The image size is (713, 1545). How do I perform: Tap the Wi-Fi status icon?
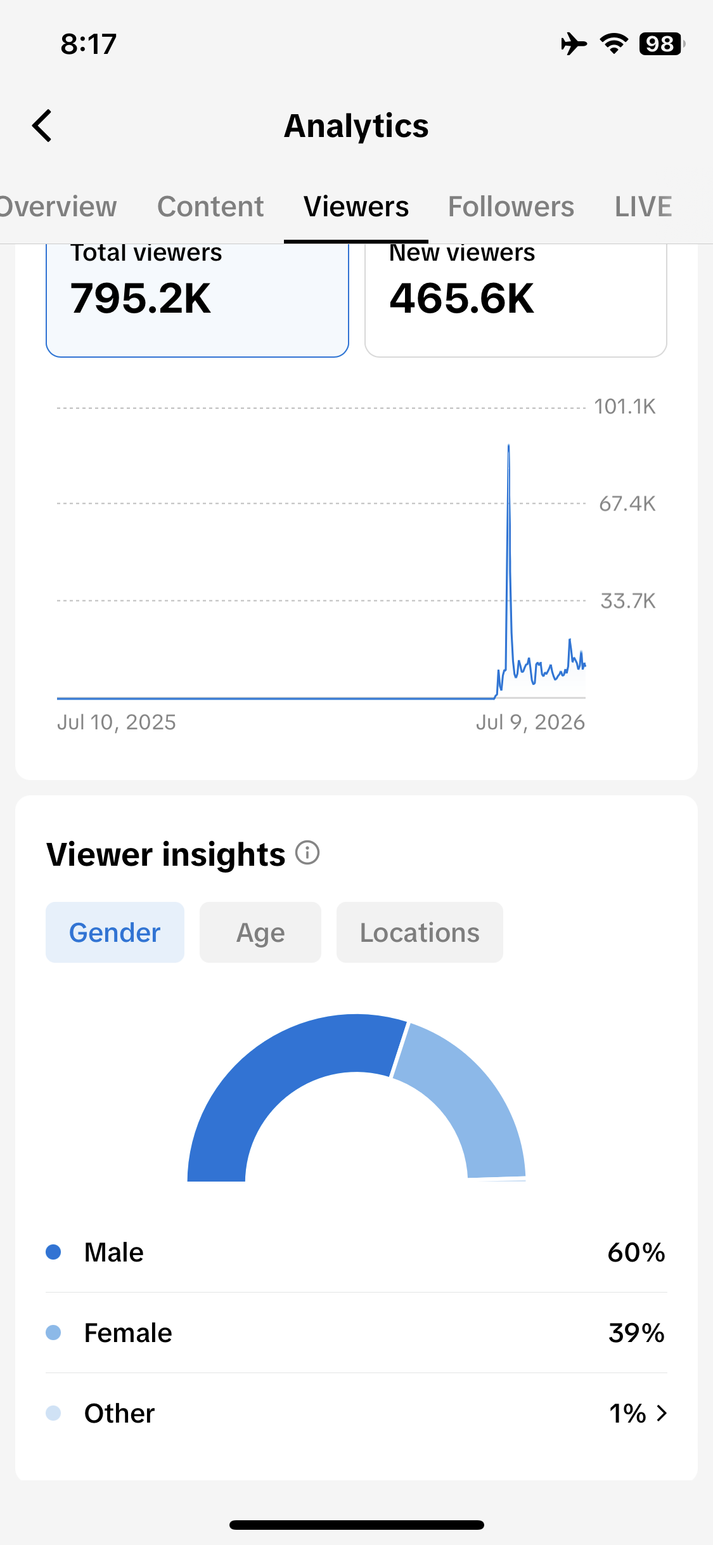613,44
